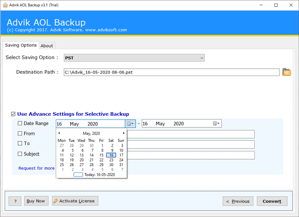Enable the Date Range checkbox
299x217 pixels.
[20, 123]
